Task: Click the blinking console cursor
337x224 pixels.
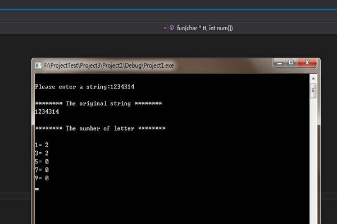Action: 37,189
